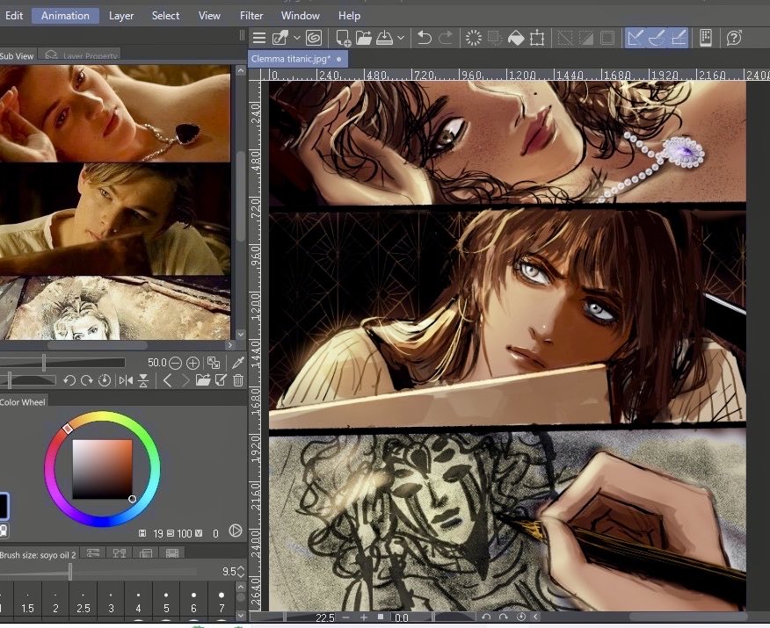The width and height of the screenshot is (770, 628).
Task: Open the Select menu
Action: coord(165,16)
